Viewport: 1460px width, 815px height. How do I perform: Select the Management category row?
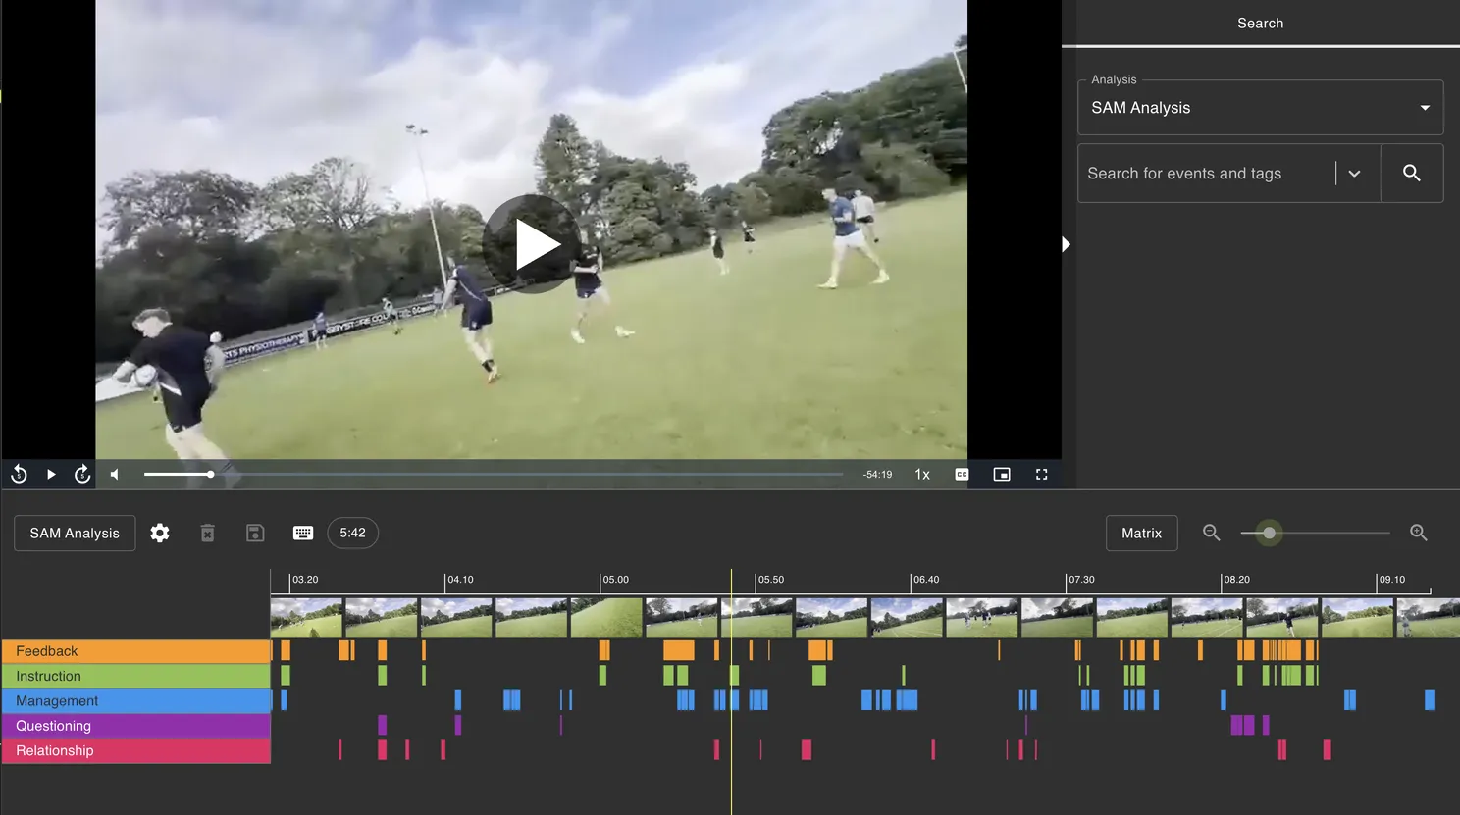click(136, 701)
